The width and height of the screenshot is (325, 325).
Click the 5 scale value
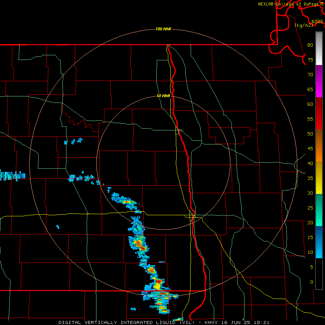click(312, 267)
